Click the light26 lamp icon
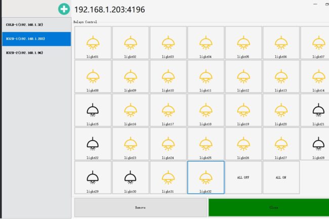Screen dimensions: 329x219 coord(243,143)
